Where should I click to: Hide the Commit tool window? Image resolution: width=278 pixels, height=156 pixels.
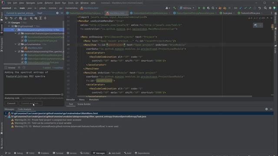tap(62, 13)
